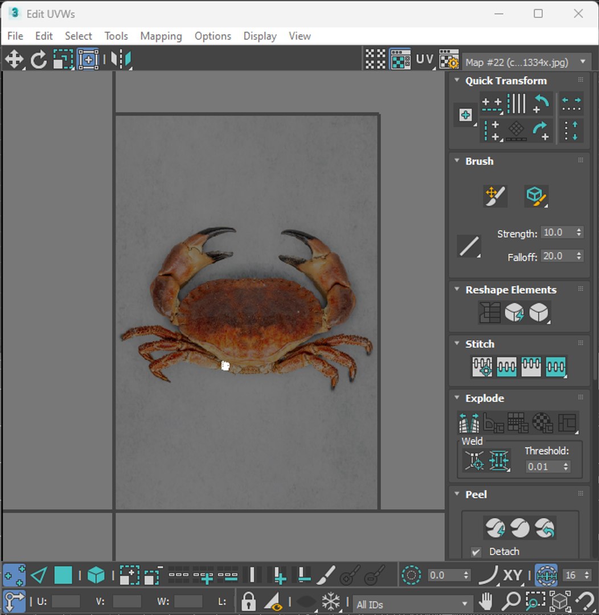Open the View menu

300,36
